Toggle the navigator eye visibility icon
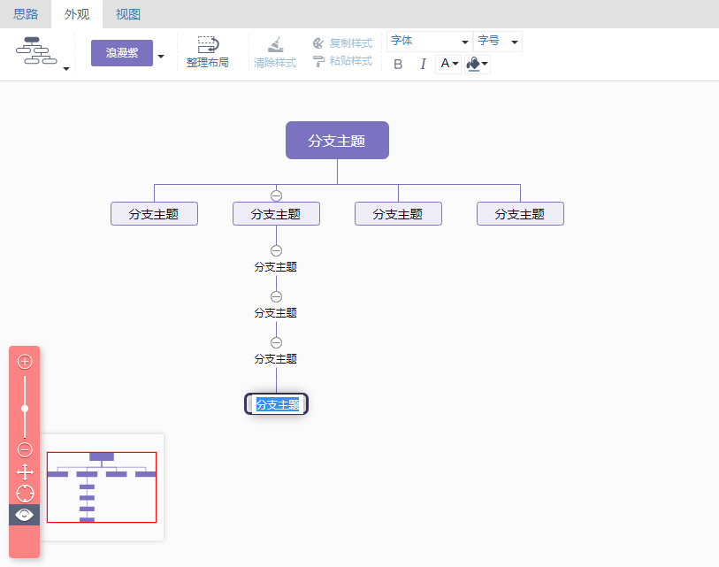 pyautogui.click(x=24, y=515)
